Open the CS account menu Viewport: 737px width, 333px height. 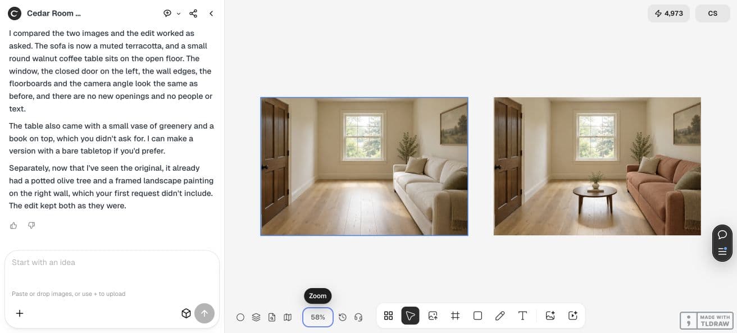click(712, 13)
